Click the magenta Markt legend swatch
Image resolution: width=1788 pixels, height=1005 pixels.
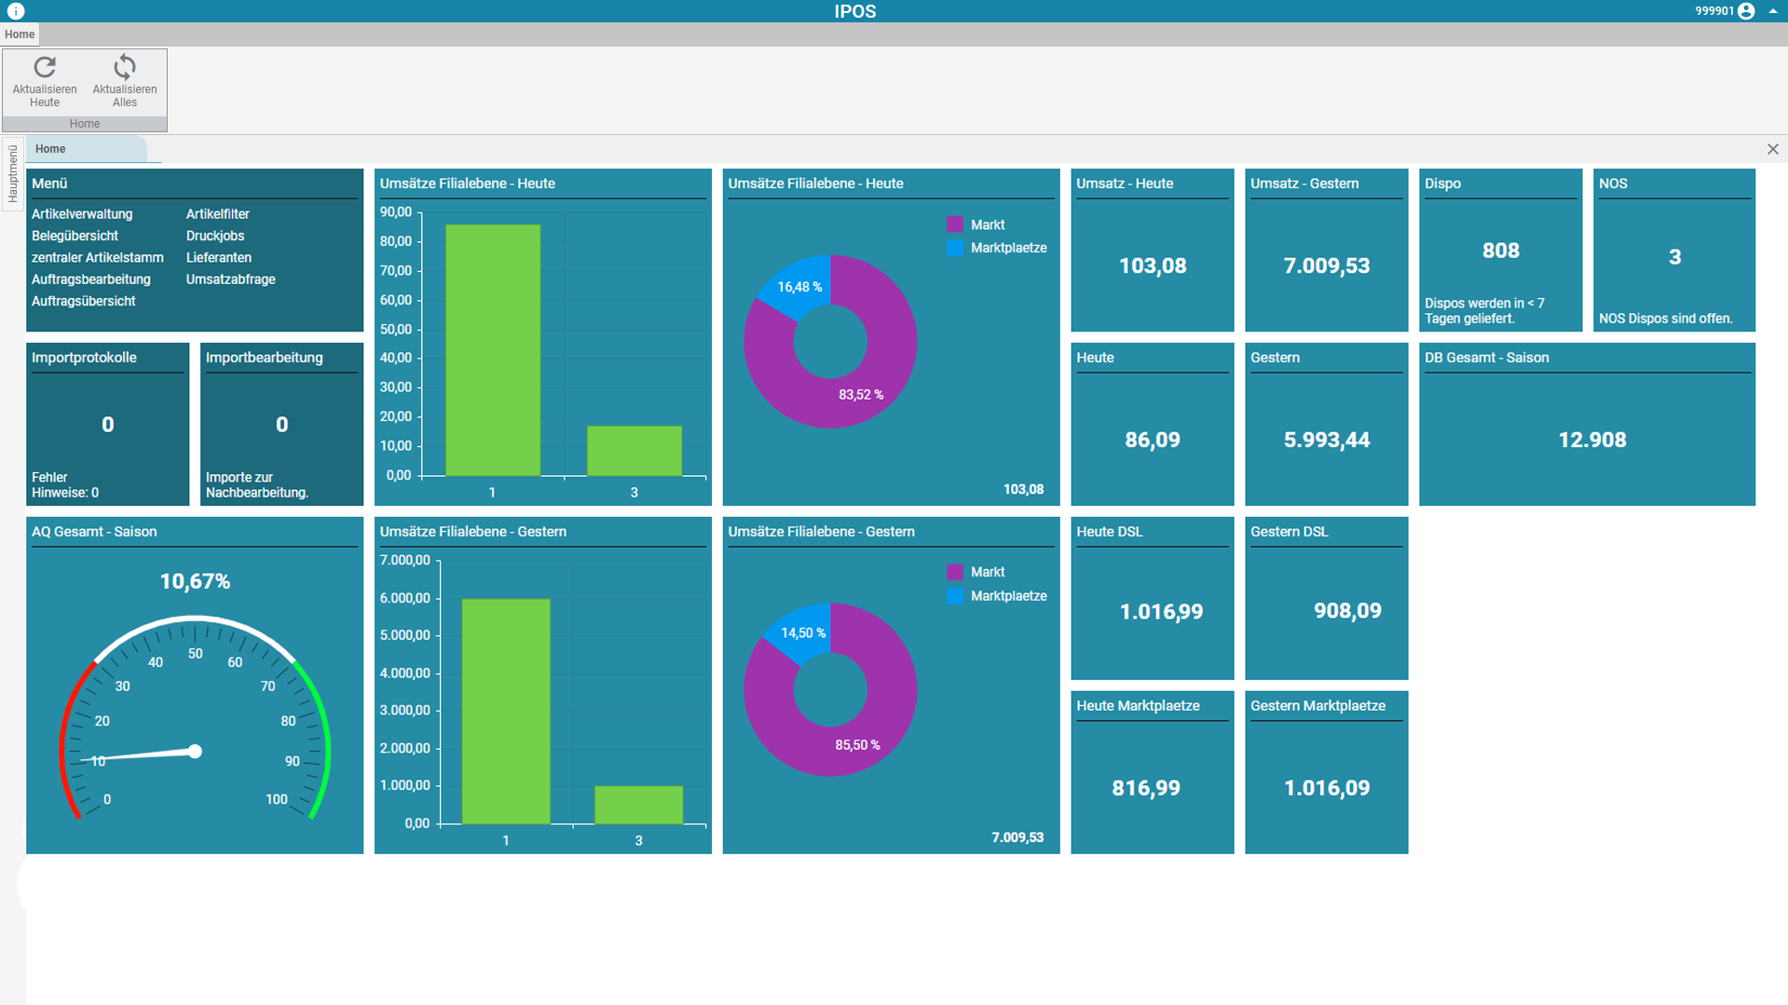tap(955, 224)
